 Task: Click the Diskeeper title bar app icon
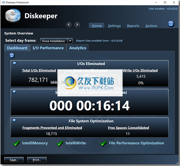click(x=3, y=2)
